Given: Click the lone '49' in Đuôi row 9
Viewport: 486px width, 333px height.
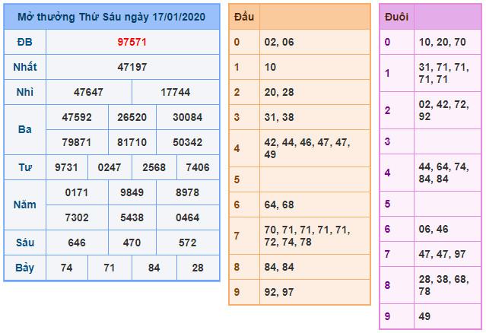Looking at the screenshot, I should coord(424,316).
